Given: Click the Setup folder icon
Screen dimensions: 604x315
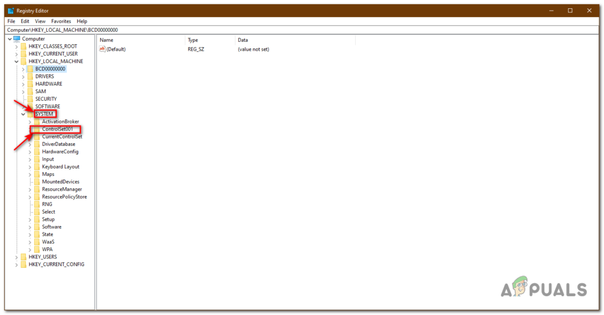Looking at the screenshot, I should click(37, 219).
